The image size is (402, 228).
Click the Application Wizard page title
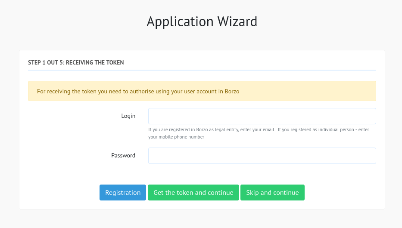coord(202,22)
